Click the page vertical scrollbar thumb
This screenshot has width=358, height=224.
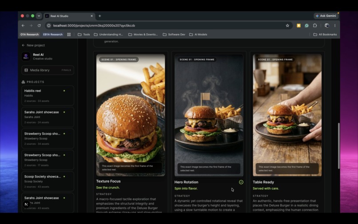click(x=338, y=146)
